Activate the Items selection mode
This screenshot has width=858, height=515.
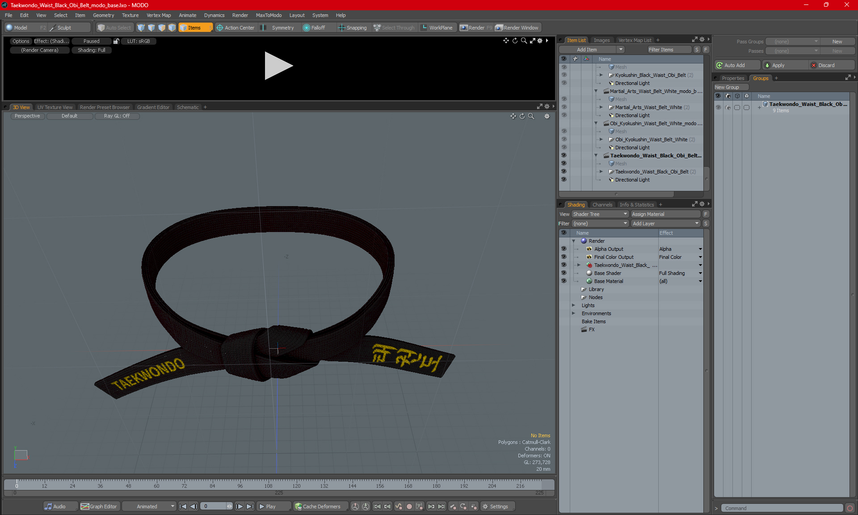click(x=195, y=28)
